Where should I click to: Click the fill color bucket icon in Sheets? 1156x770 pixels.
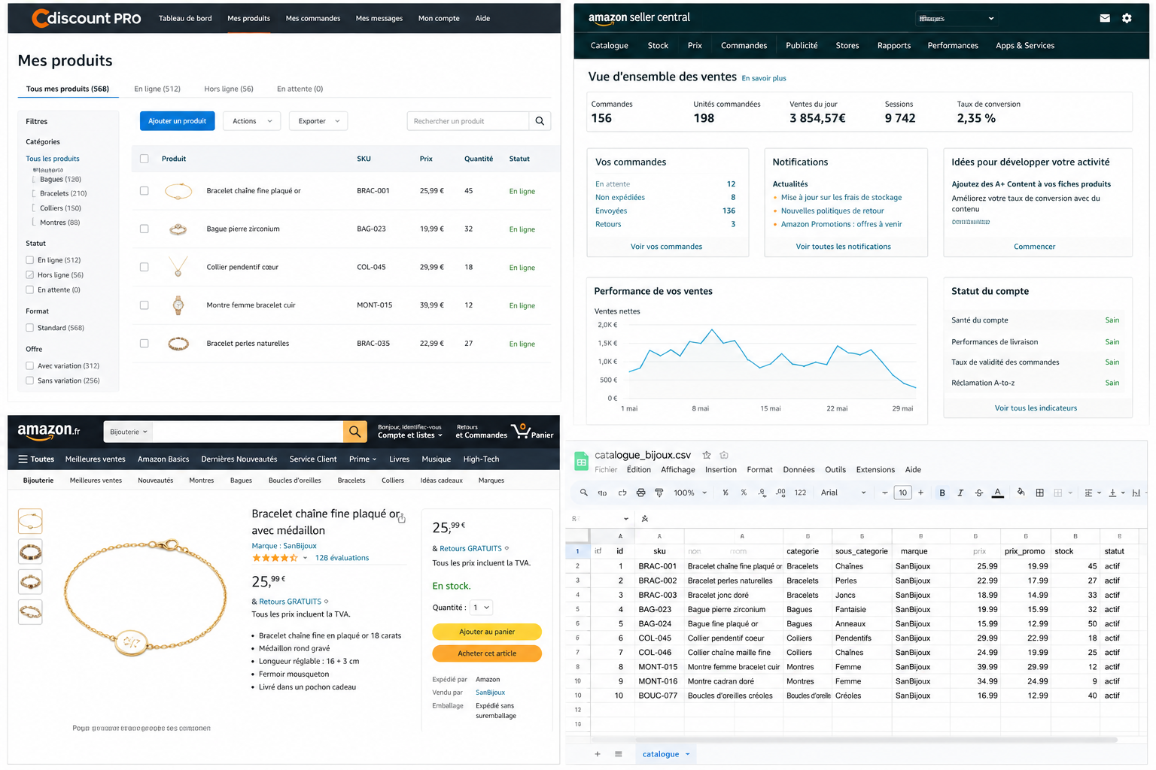(x=1021, y=493)
